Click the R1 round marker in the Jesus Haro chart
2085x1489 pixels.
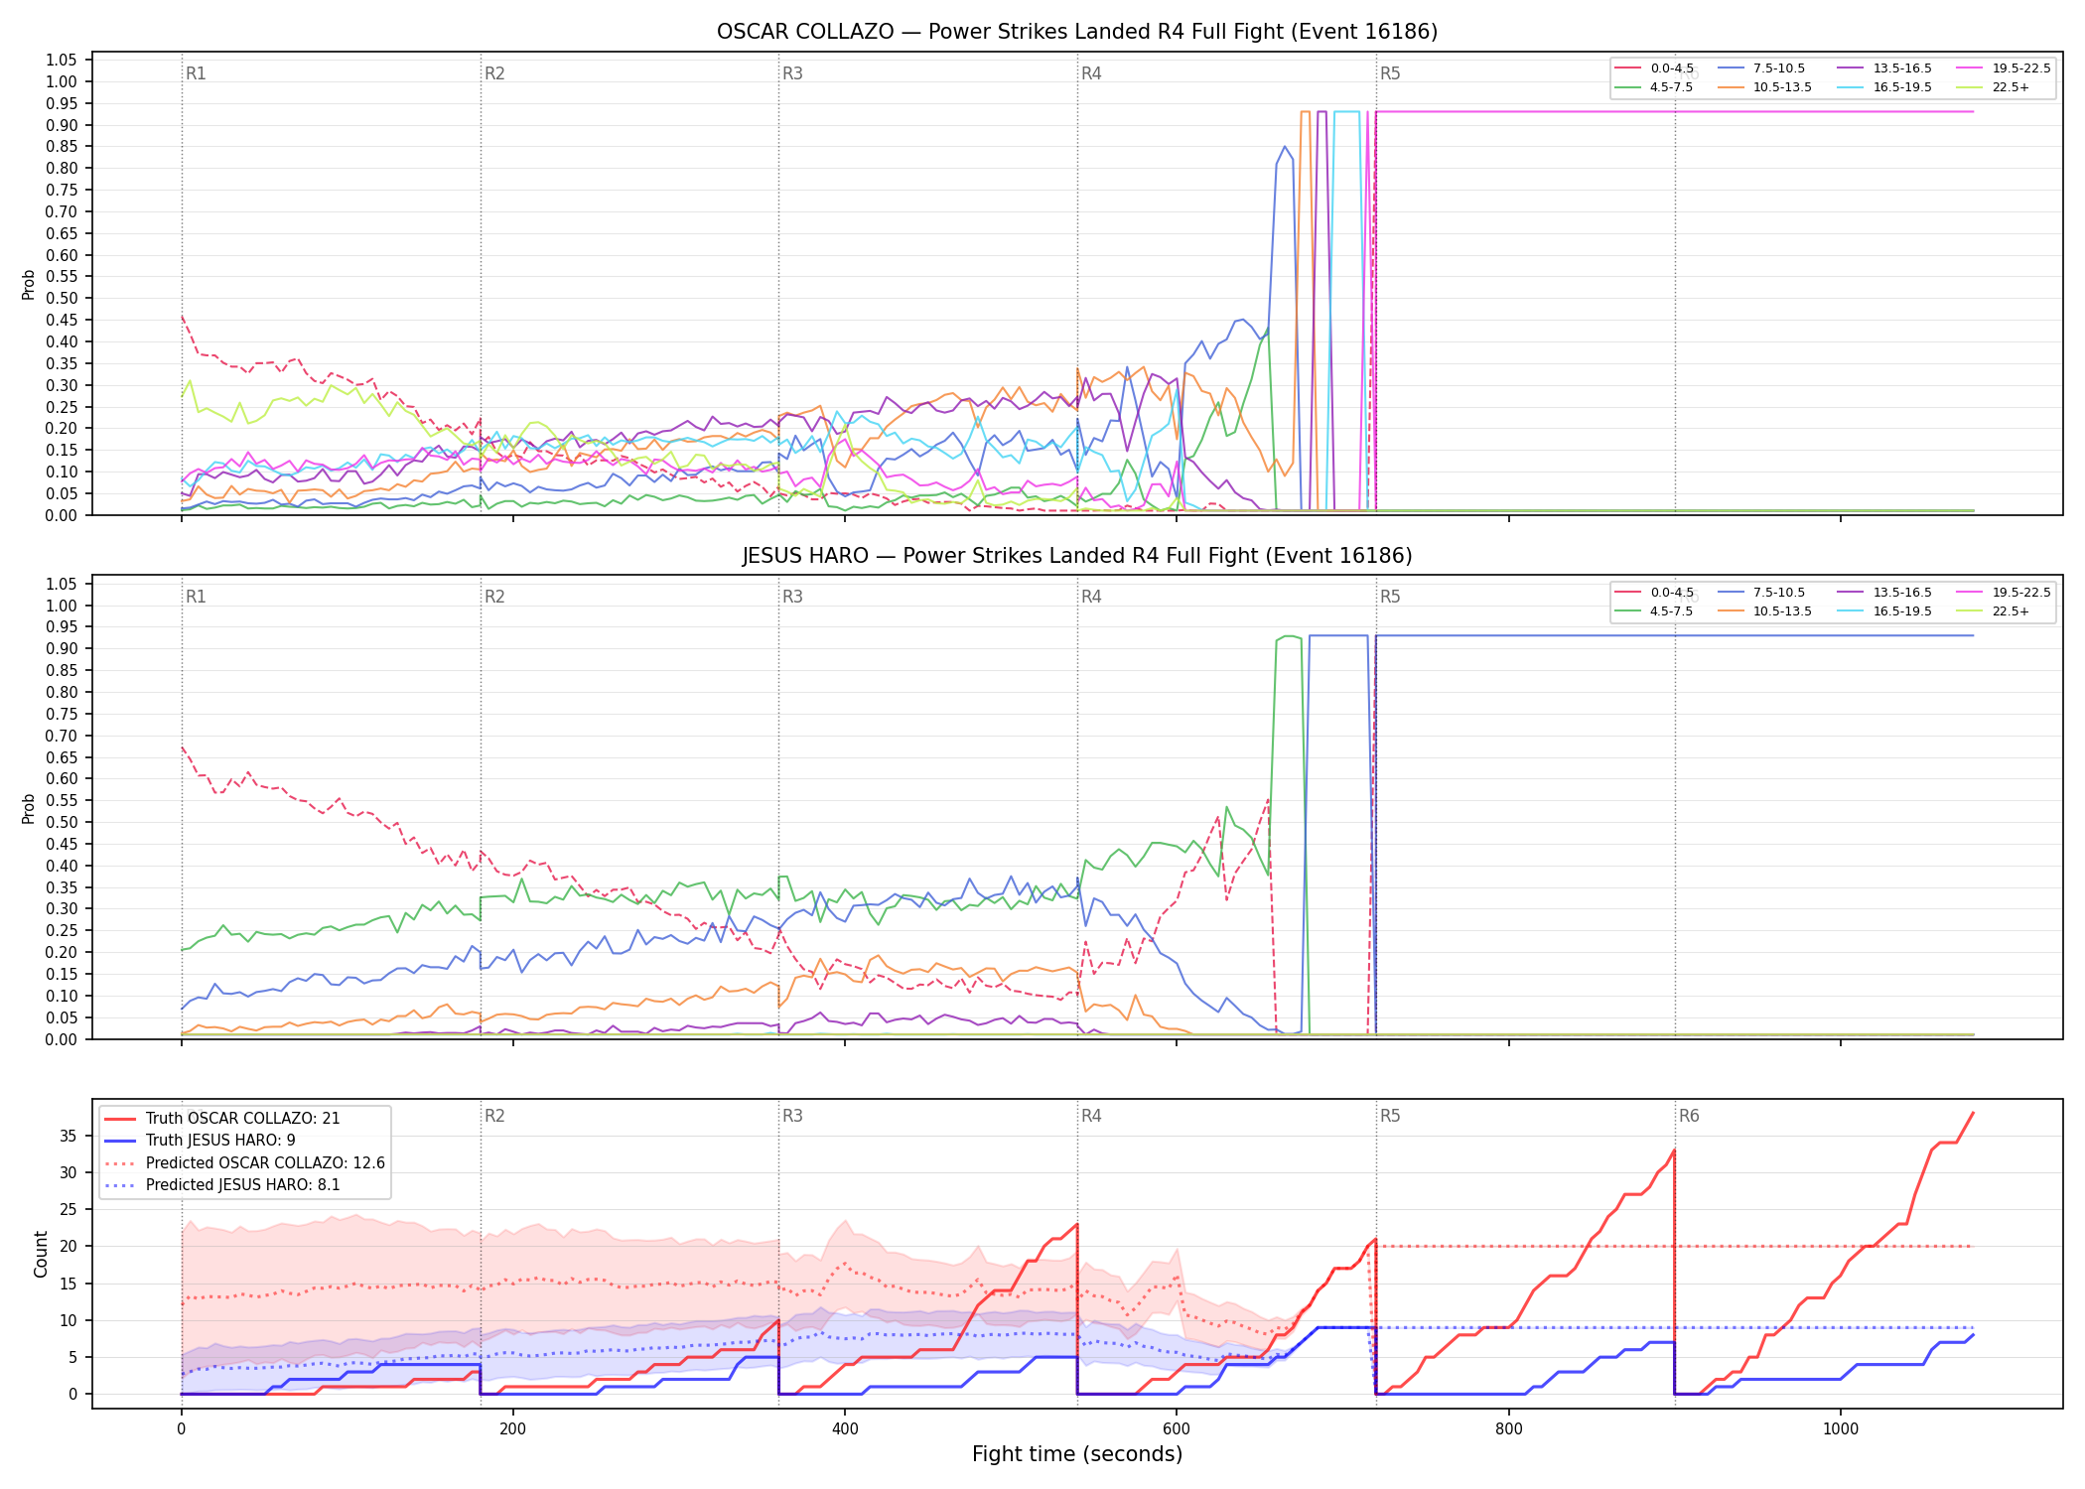click(196, 597)
